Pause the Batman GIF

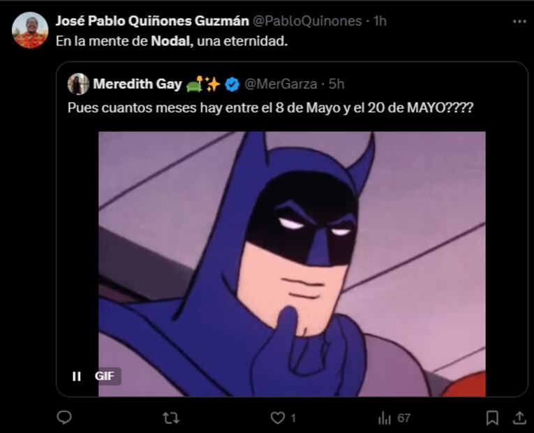(77, 376)
